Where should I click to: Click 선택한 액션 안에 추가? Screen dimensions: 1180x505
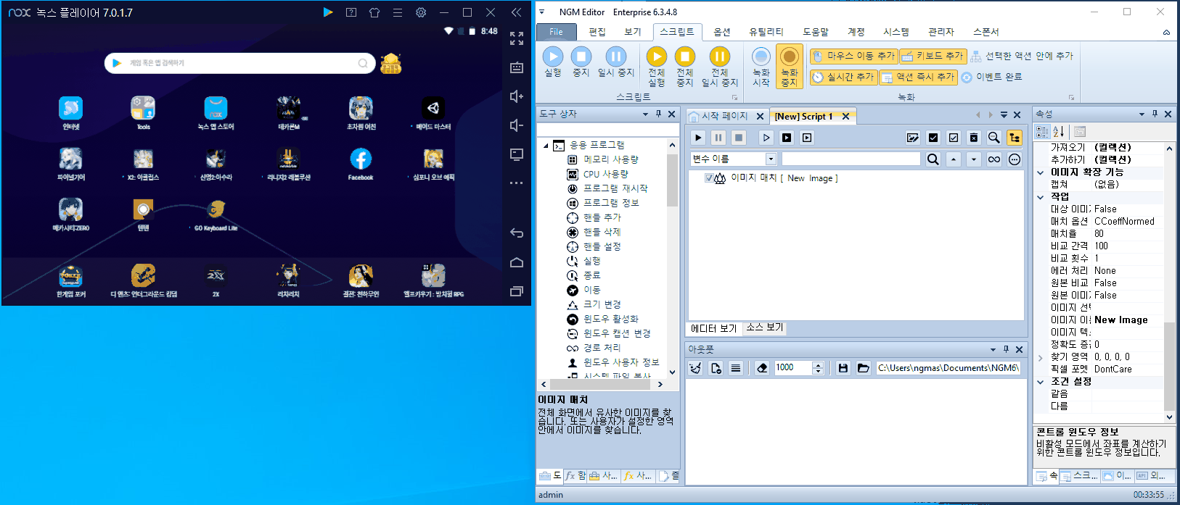tap(1022, 56)
